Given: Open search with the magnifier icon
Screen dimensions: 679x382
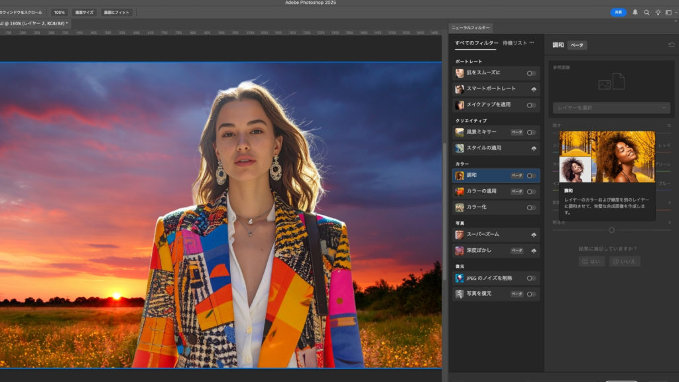Looking at the screenshot, I should [647, 12].
